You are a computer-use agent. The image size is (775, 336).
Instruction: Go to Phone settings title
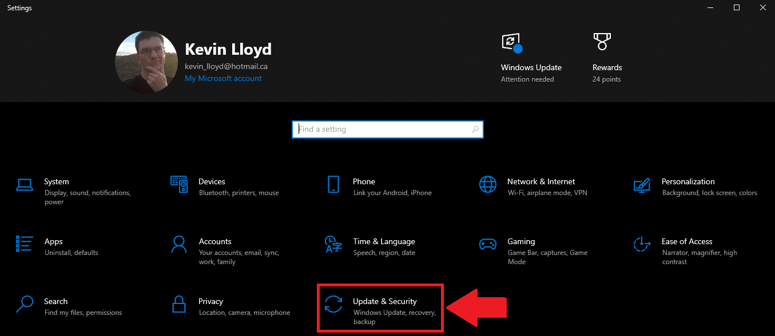(x=364, y=181)
